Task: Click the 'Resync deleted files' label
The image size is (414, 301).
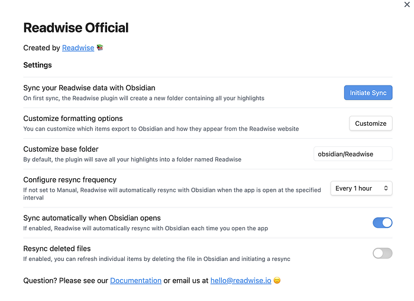Action: pyautogui.click(x=57, y=248)
